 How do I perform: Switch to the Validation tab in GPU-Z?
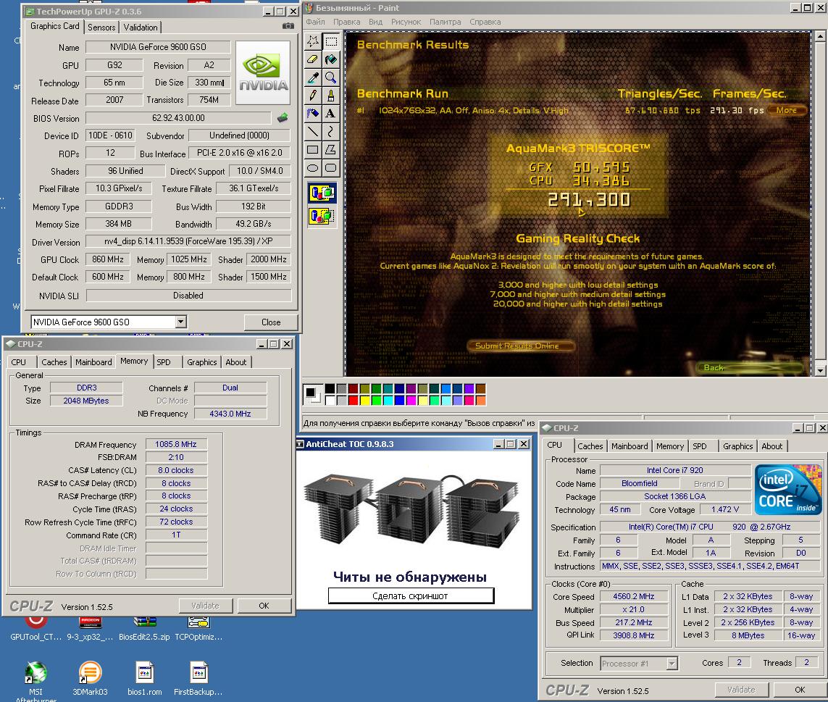pyautogui.click(x=141, y=28)
